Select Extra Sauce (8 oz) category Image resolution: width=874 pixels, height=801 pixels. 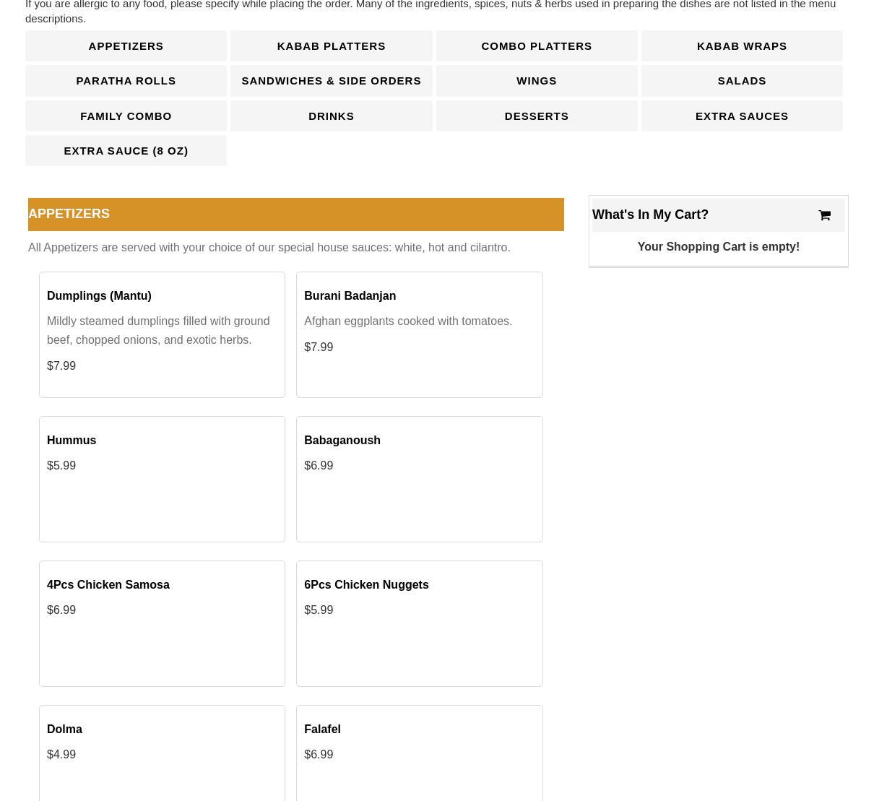tap(126, 151)
